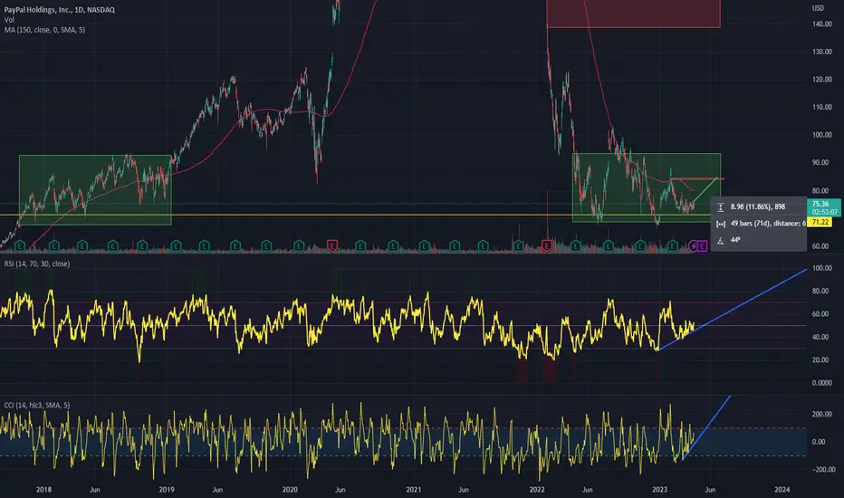The image size is (844, 498).
Task: Click the last green earnings marker before the lightning icon
Action: [x=672, y=245]
